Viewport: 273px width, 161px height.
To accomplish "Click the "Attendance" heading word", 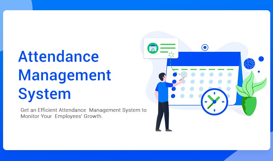I will click(58, 56).
